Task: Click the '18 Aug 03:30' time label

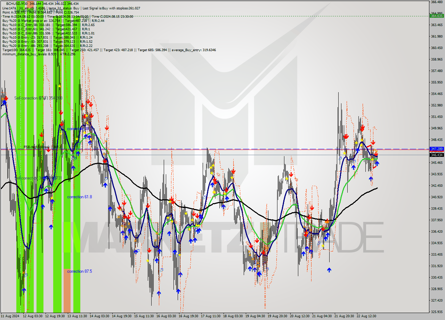Action: pos(233,316)
